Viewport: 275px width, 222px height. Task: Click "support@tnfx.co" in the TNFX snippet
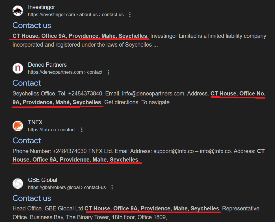(x=174, y=151)
